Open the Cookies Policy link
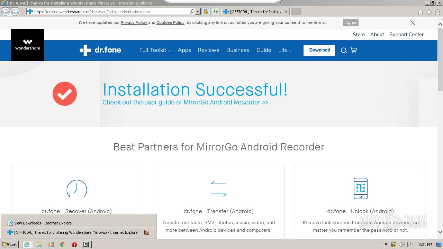443x249 pixels. tap(170, 23)
